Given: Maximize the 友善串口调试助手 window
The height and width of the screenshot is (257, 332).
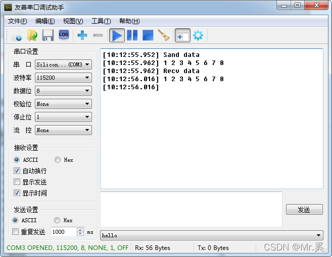Looking at the screenshot, I should click(x=298, y=6).
